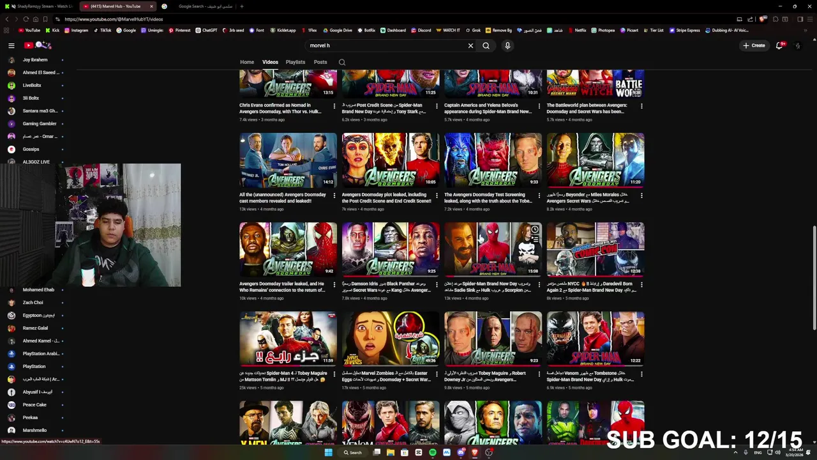Open Marshmello subscription in sidebar
The width and height of the screenshot is (817, 460).
click(35, 430)
